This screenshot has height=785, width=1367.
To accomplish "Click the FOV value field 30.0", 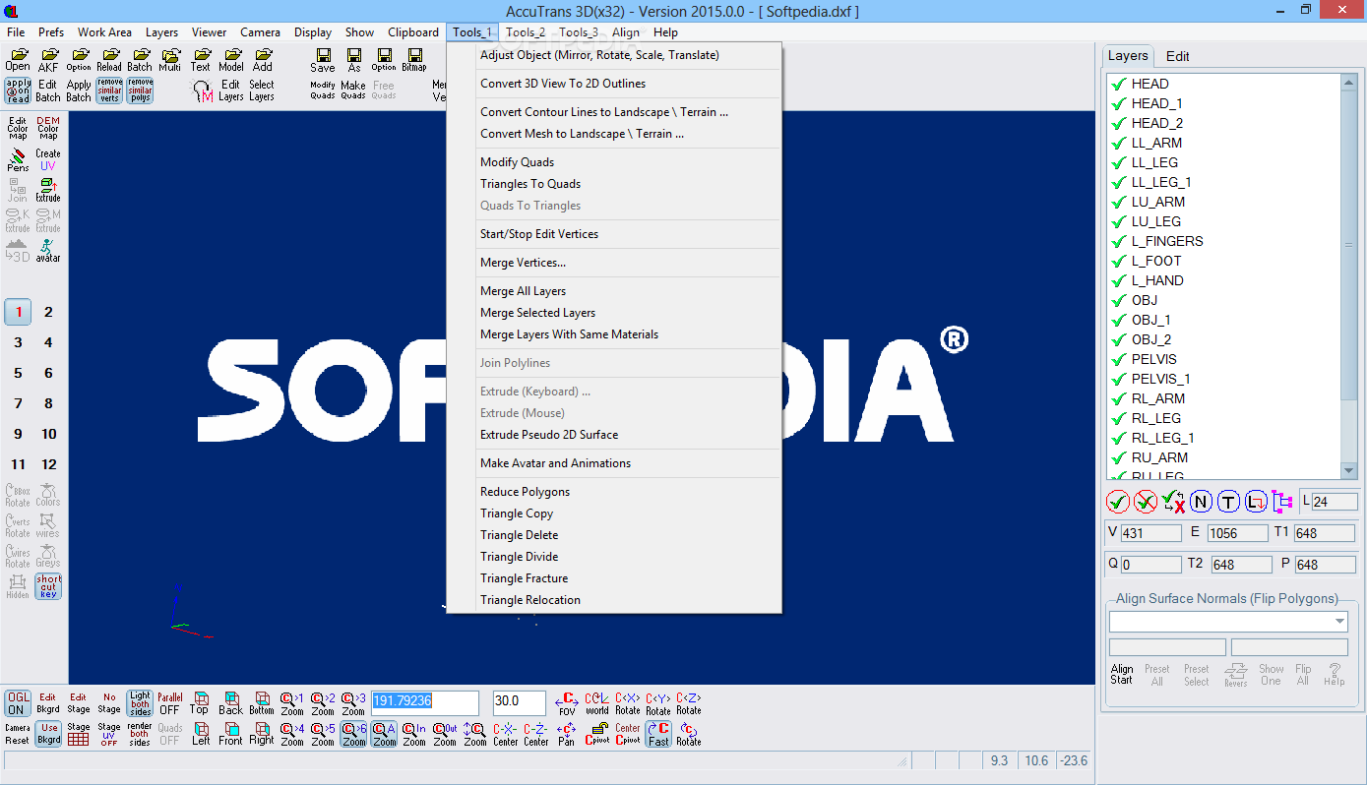I will tap(520, 702).
